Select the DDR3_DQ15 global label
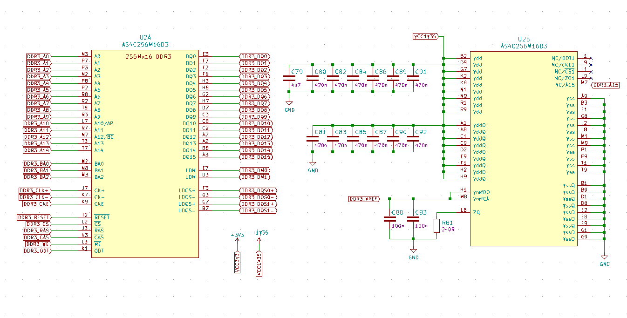The width and height of the screenshot is (627, 318). tap(255, 157)
